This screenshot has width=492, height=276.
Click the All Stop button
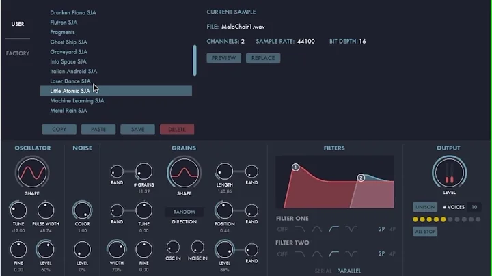point(425,232)
